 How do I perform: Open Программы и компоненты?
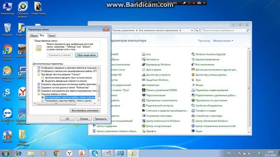(x=160, y=100)
